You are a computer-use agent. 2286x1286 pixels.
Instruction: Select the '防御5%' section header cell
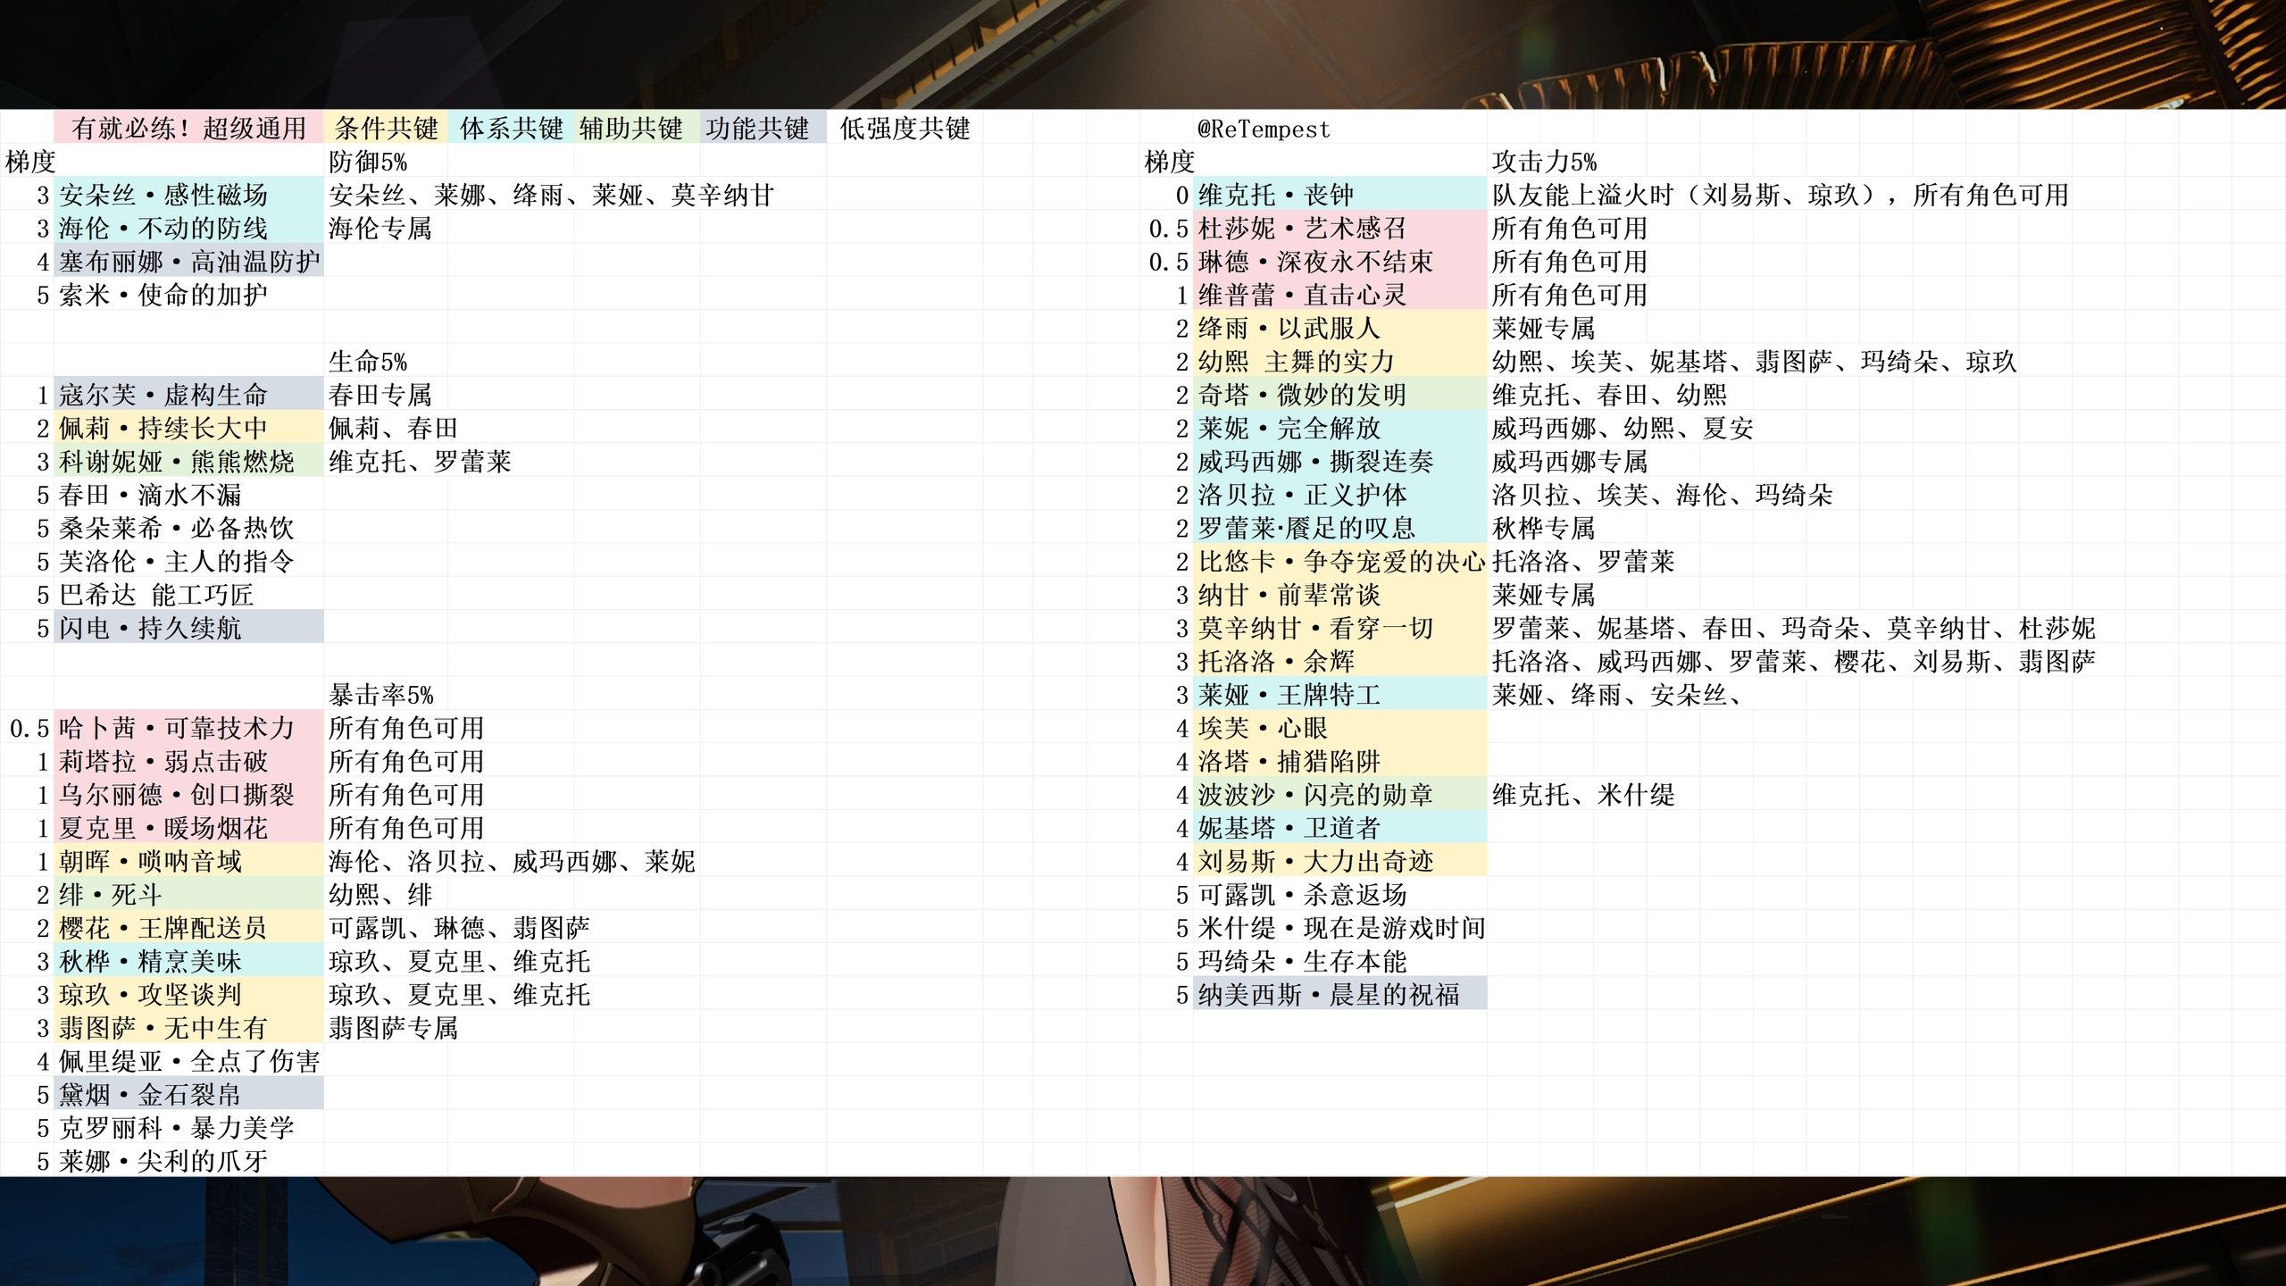[368, 162]
